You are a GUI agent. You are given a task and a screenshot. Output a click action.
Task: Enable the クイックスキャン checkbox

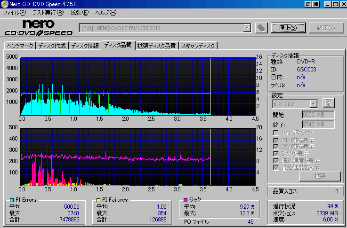pos(276,133)
